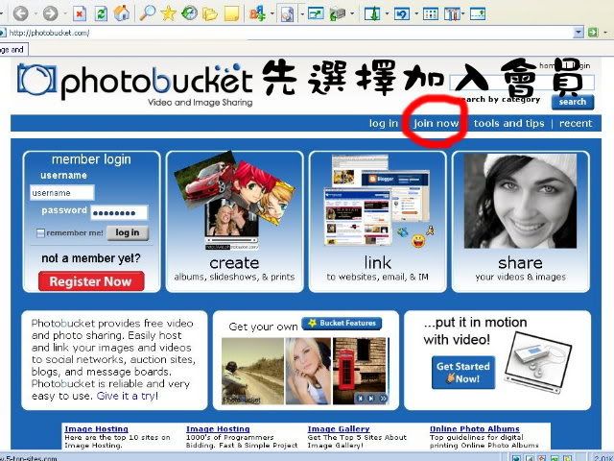Open the Home page icon
This screenshot has width=614, height=461.
pyautogui.click(x=122, y=13)
